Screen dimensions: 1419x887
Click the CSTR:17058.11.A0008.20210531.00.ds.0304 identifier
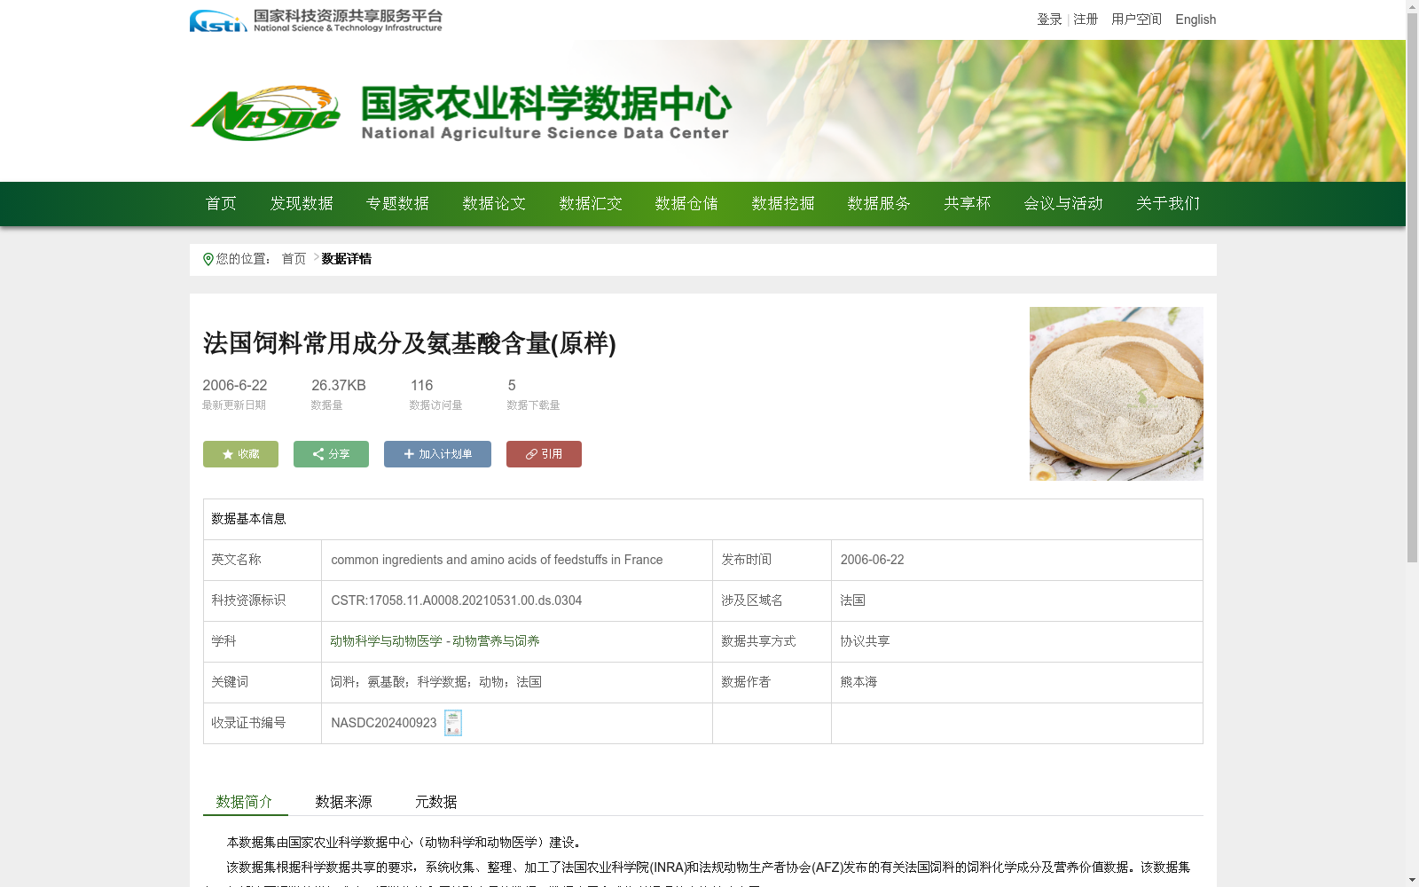(457, 600)
